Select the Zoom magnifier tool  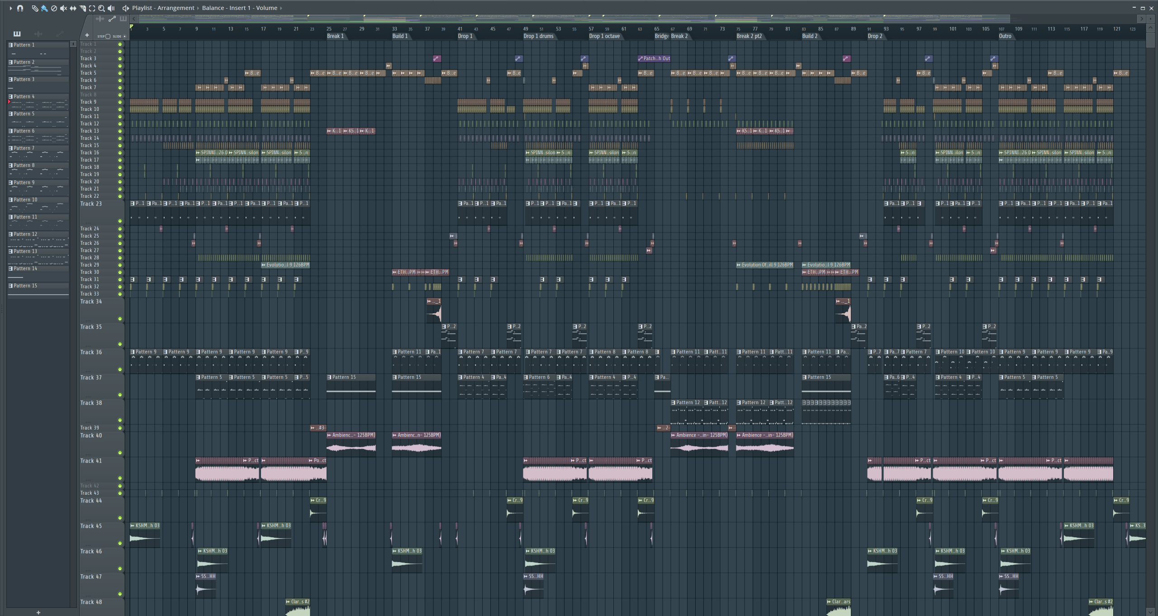pyautogui.click(x=102, y=8)
